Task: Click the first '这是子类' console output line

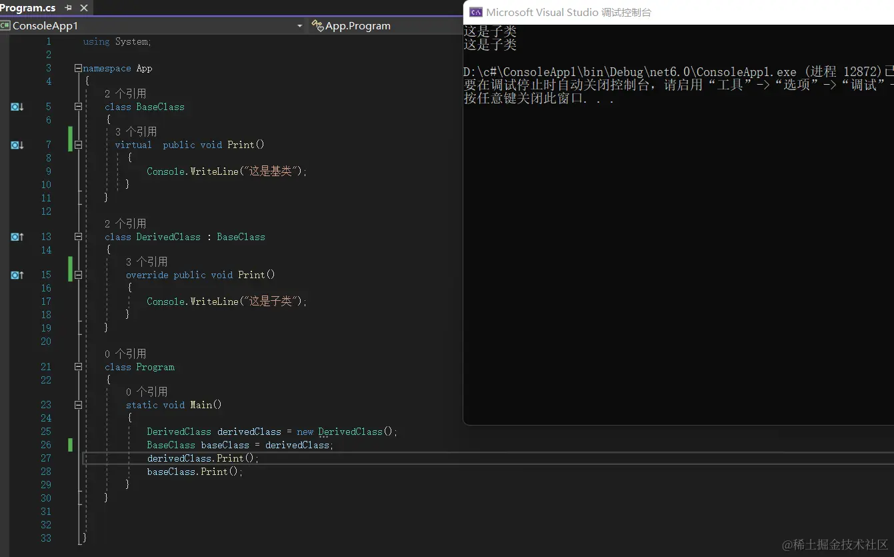Action: tap(490, 31)
